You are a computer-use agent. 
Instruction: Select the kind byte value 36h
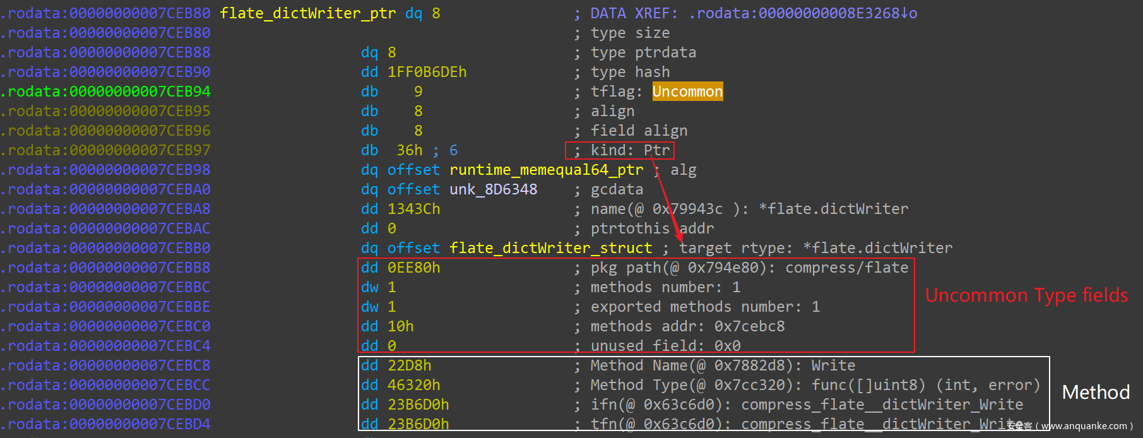tap(409, 150)
